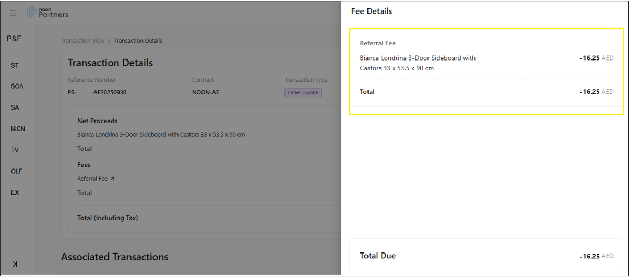
Task: Expand the collapsed sidebar using the bottom arrow
Action: (15, 264)
